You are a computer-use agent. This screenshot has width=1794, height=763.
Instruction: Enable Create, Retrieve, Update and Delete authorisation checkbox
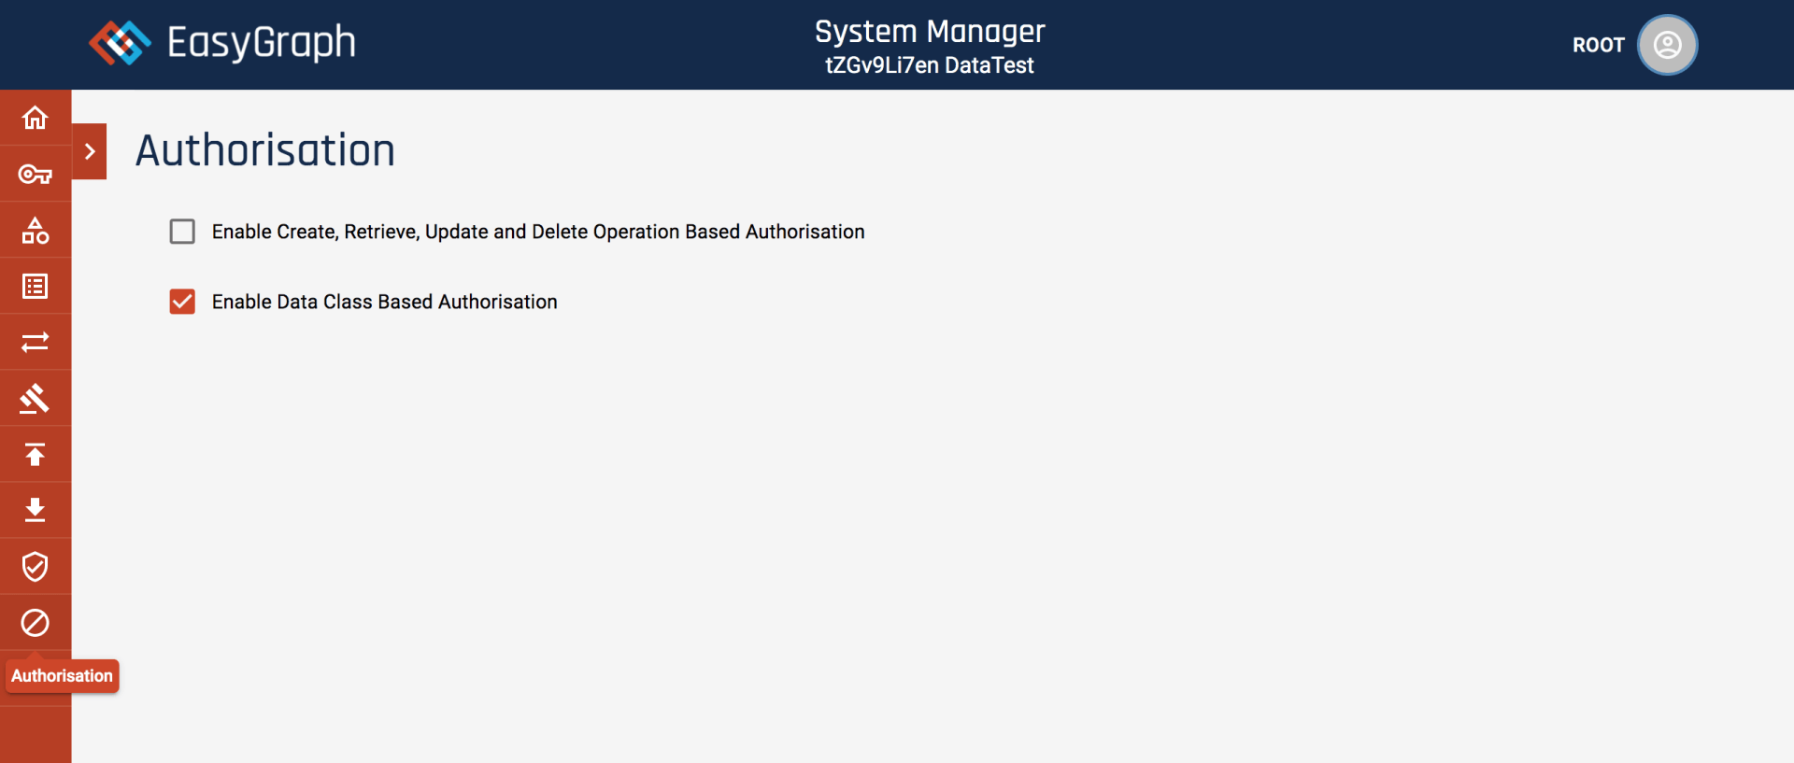coord(182,232)
